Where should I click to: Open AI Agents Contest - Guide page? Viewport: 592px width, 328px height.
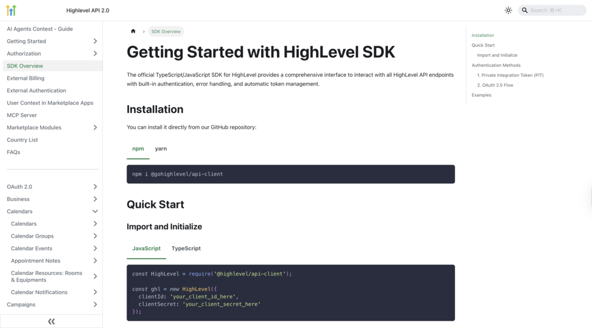(x=40, y=29)
